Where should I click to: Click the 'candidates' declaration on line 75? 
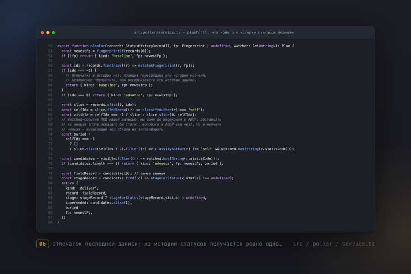[84, 158]
